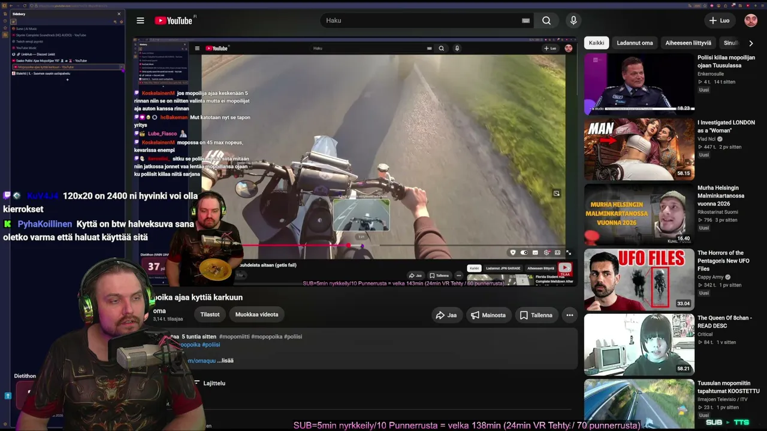Open The Queen Of 8chan video title
Image resolution: width=767 pixels, height=431 pixels.
point(724,322)
